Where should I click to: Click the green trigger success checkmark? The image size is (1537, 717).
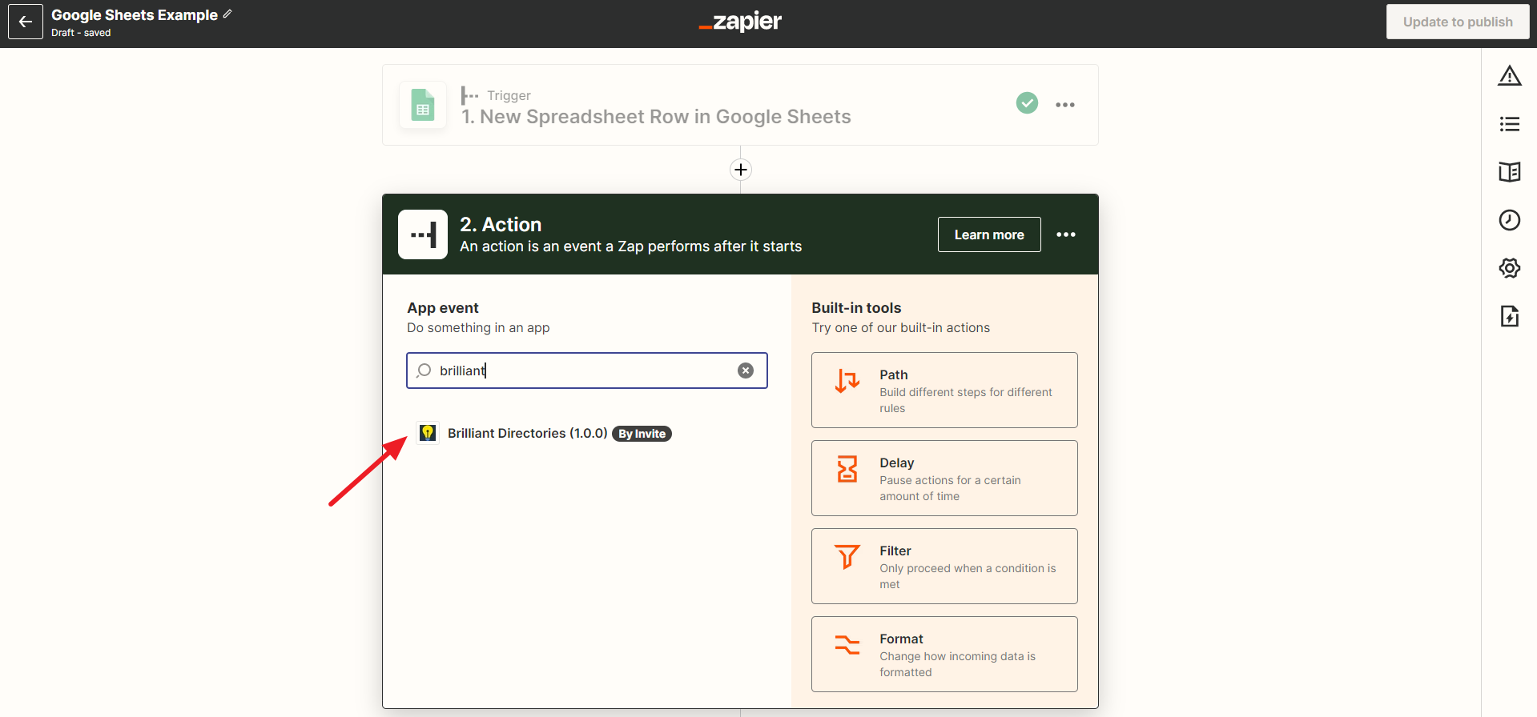1028,103
